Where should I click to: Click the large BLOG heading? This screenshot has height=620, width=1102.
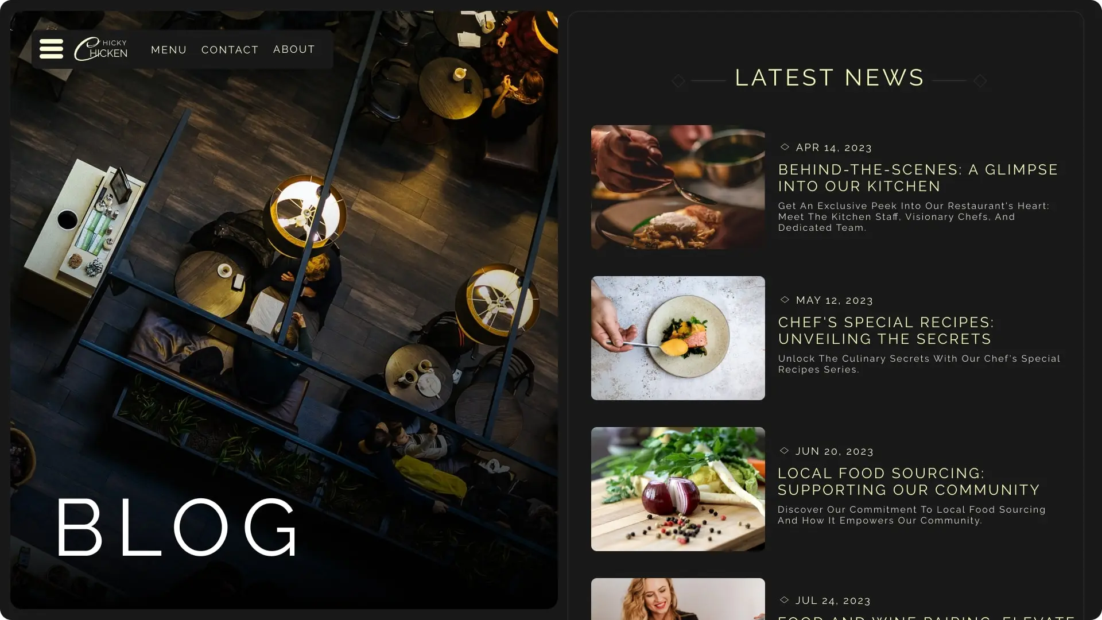(177, 527)
